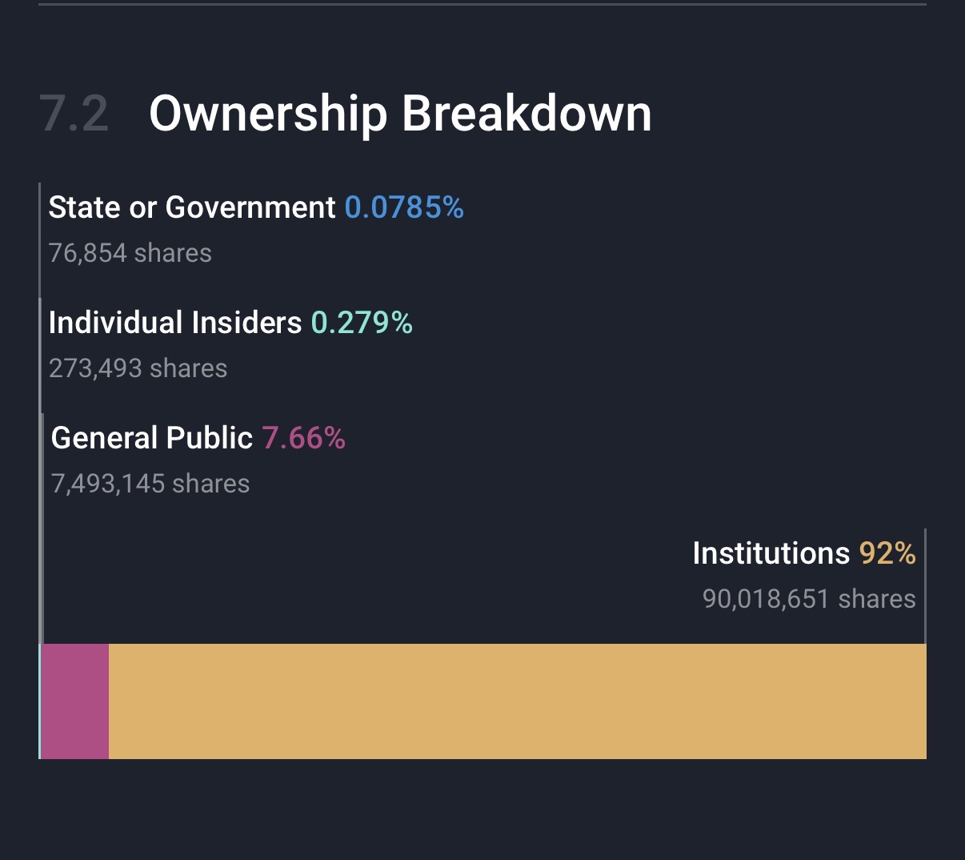The image size is (965, 860).
Task: Select the State or Government label
Action: [x=192, y=208]
